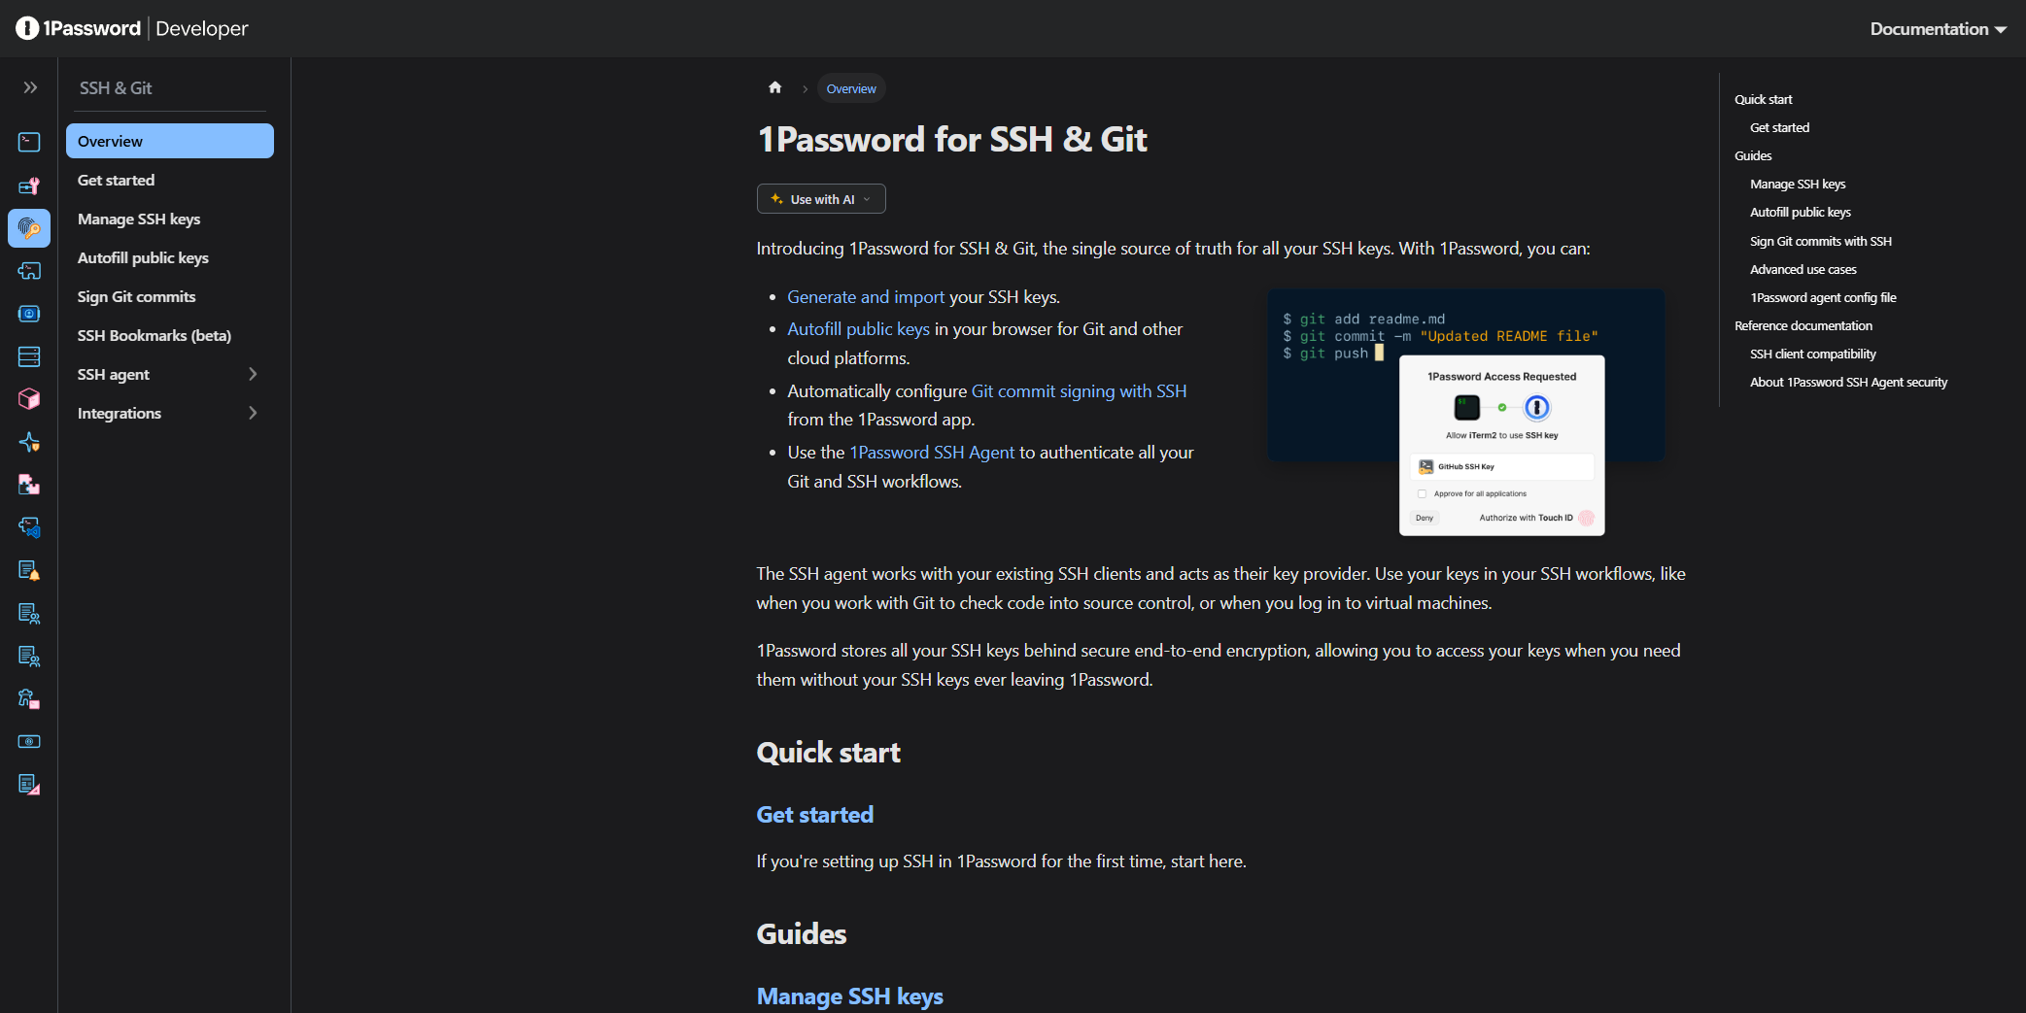
Task: Expand the collapsed icon sidebar
Action: tap(30, 87)
